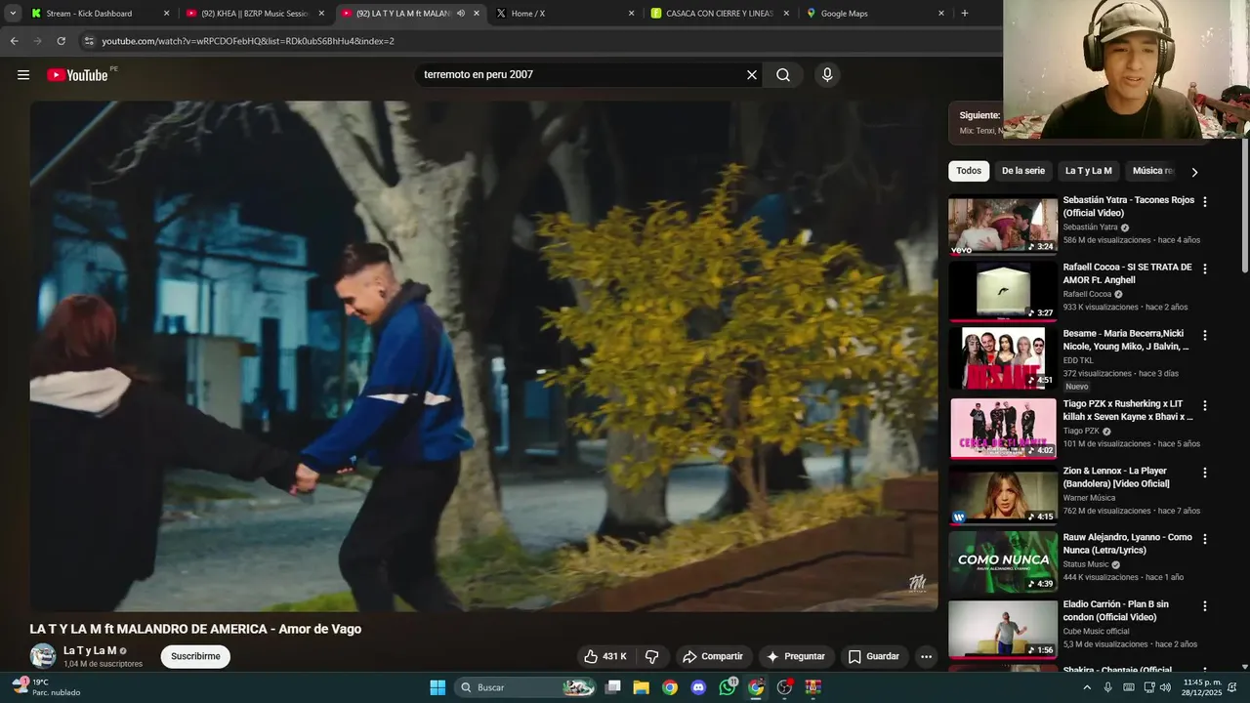1250x703 pixels.
Task: Reload the page with the refresh icon
Action: click(x=61, y=41)
